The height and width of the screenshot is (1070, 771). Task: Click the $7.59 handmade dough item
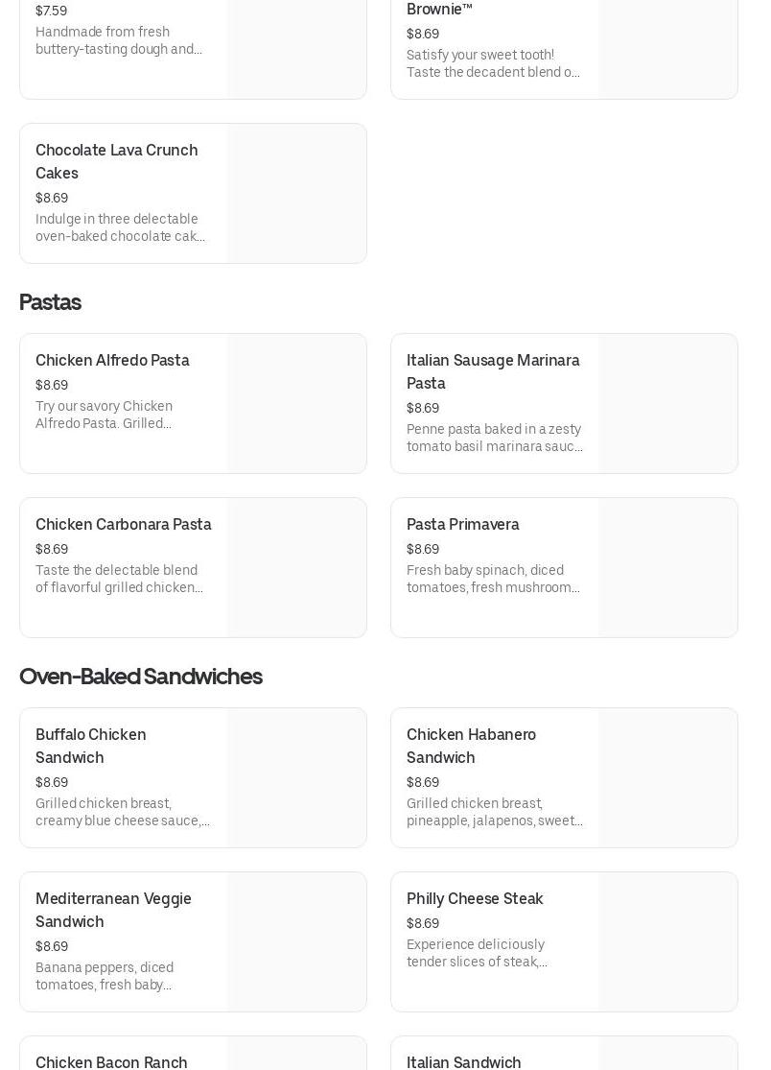click(x=123, y=38)
